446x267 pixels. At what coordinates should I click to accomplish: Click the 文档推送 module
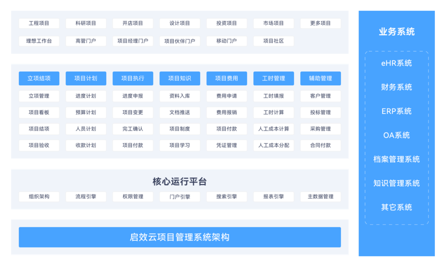click(x=180, y=112)
